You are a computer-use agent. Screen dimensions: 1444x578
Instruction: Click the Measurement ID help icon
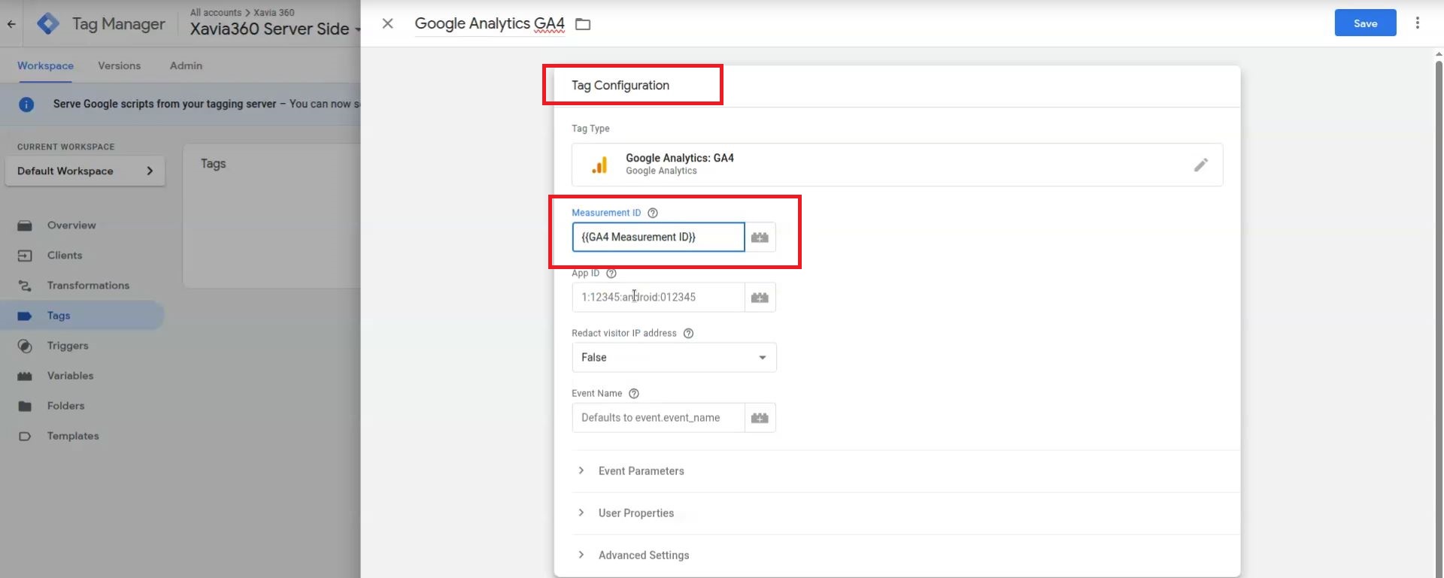[x=653, y=213]
